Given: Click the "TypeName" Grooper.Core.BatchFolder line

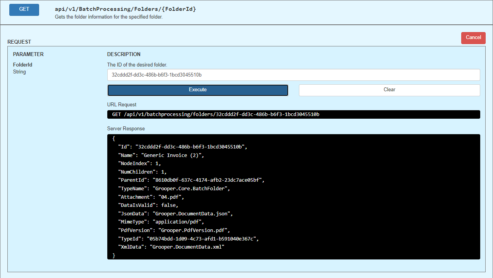Looking at the screenshot, I should 174,188.
